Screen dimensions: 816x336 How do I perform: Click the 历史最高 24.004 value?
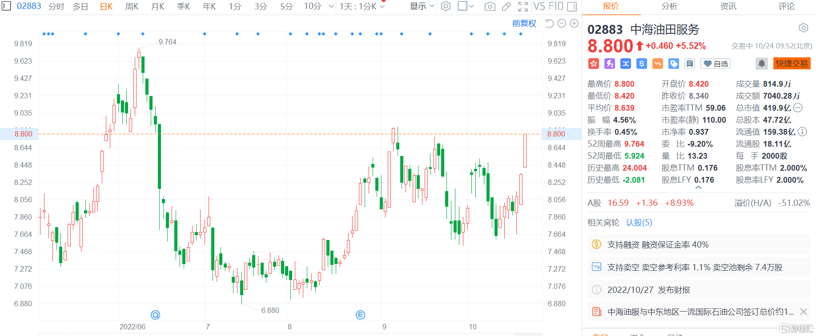(635, 168)
